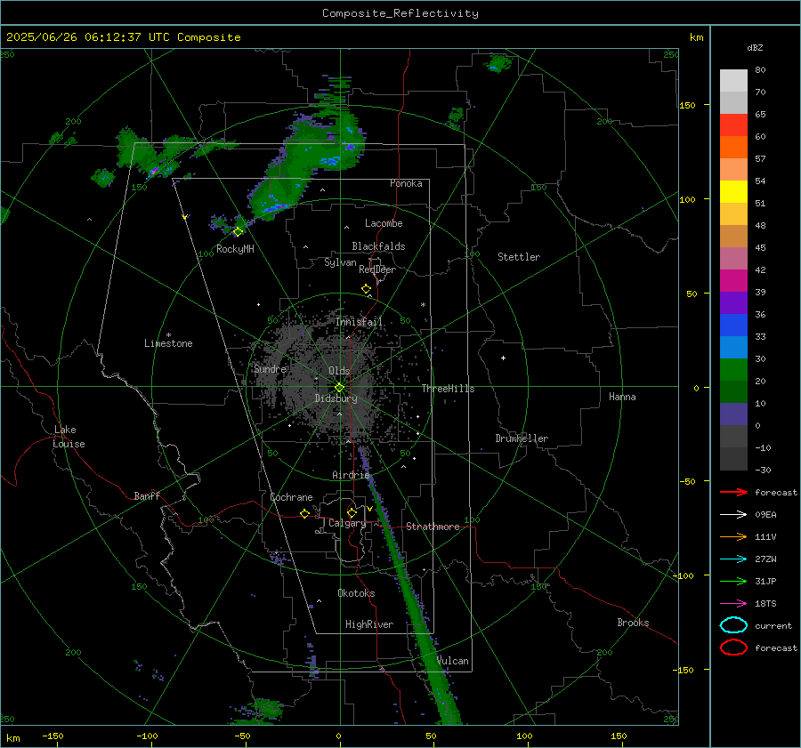Click the 18TS legend label
This screenshot has width=801, height=748.
pos(765,604)
